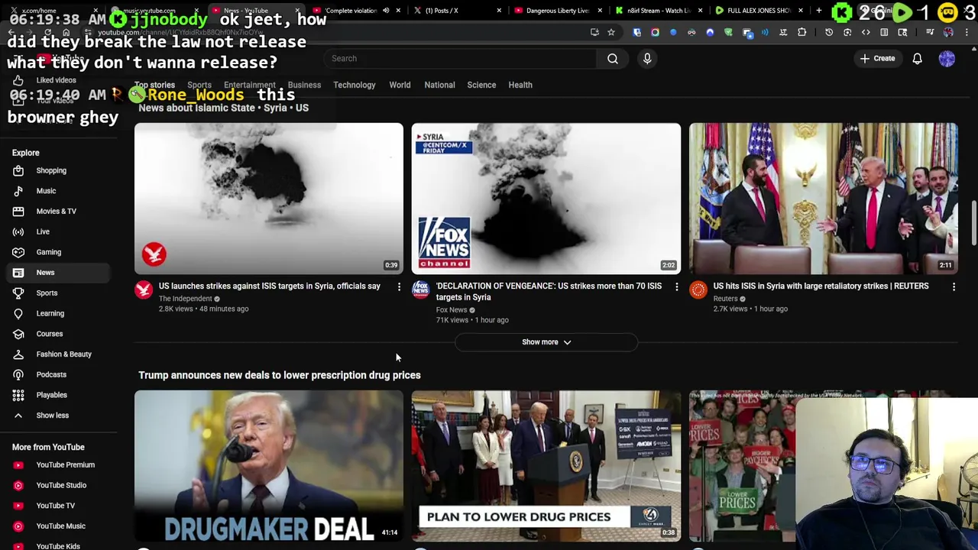
Task: Open the Gaming category
Action: [48, 252]
